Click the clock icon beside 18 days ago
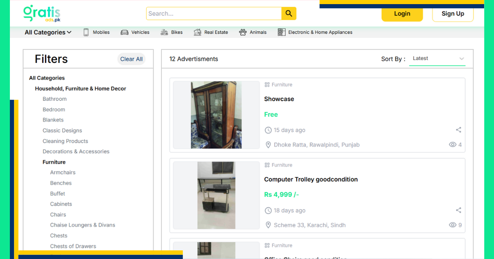The image size is (494, 259). coord(268,210)
